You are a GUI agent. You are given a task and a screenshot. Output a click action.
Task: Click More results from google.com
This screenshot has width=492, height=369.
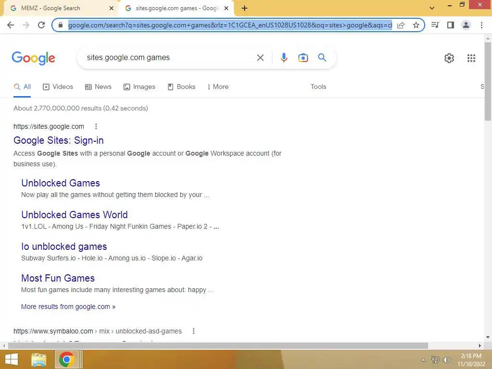(x=68, y=307)
